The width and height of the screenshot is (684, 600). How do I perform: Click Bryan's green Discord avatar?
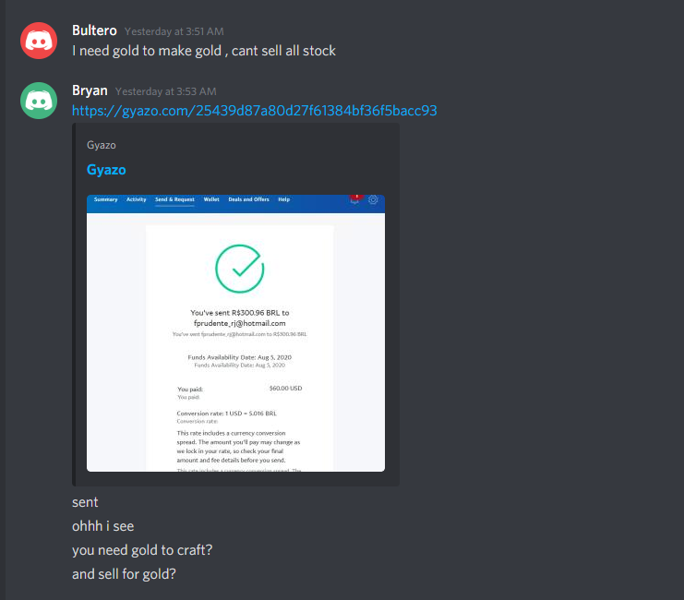[x=39, y=101]
